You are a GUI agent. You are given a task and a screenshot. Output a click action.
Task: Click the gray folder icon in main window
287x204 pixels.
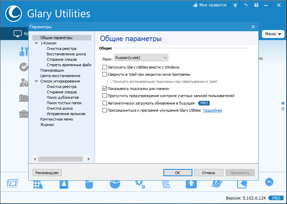[24, 98]
